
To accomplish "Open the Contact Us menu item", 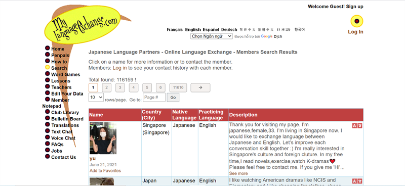I will [64, 157].
